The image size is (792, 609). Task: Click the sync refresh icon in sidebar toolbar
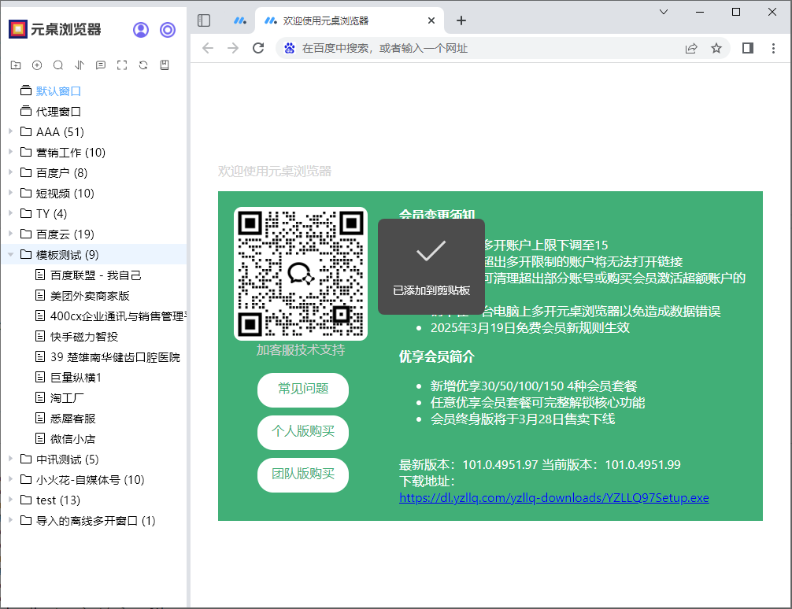(x=143, y=65)
